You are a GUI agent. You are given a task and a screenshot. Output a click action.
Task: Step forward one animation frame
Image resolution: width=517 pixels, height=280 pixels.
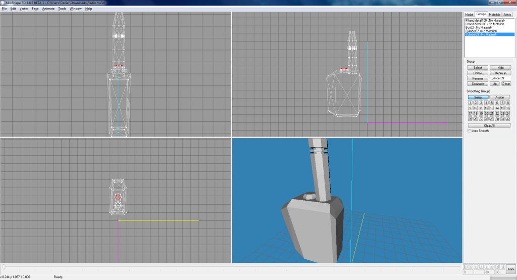click(x=492, y=266)
